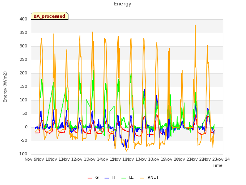
Task: Click the 400 y-axis tick label
Action: (23, 19)
